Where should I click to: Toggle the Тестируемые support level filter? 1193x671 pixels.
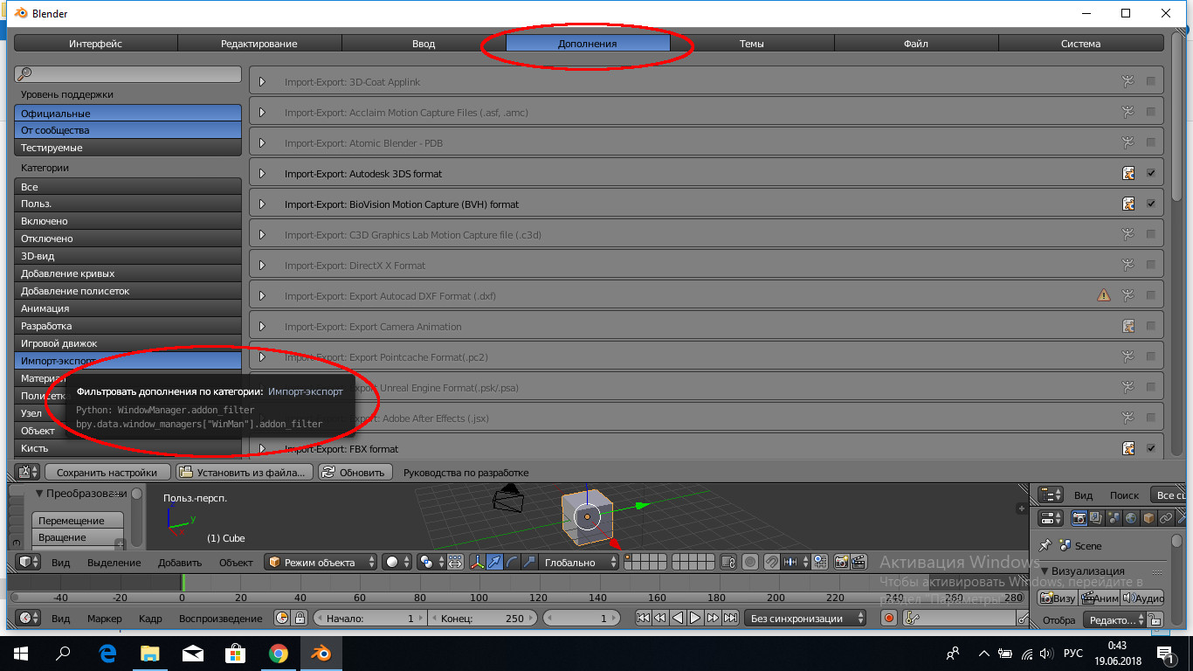point(128,148)
